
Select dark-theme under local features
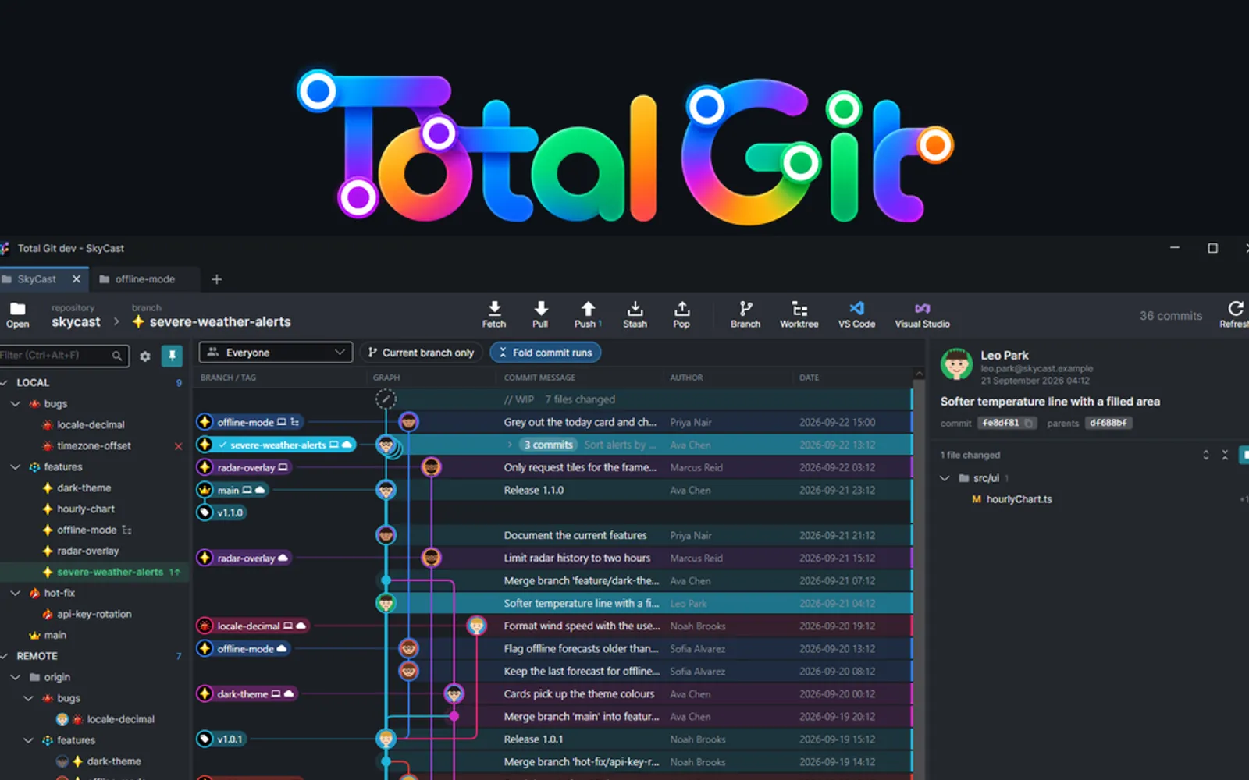click(x=84, y=487)
